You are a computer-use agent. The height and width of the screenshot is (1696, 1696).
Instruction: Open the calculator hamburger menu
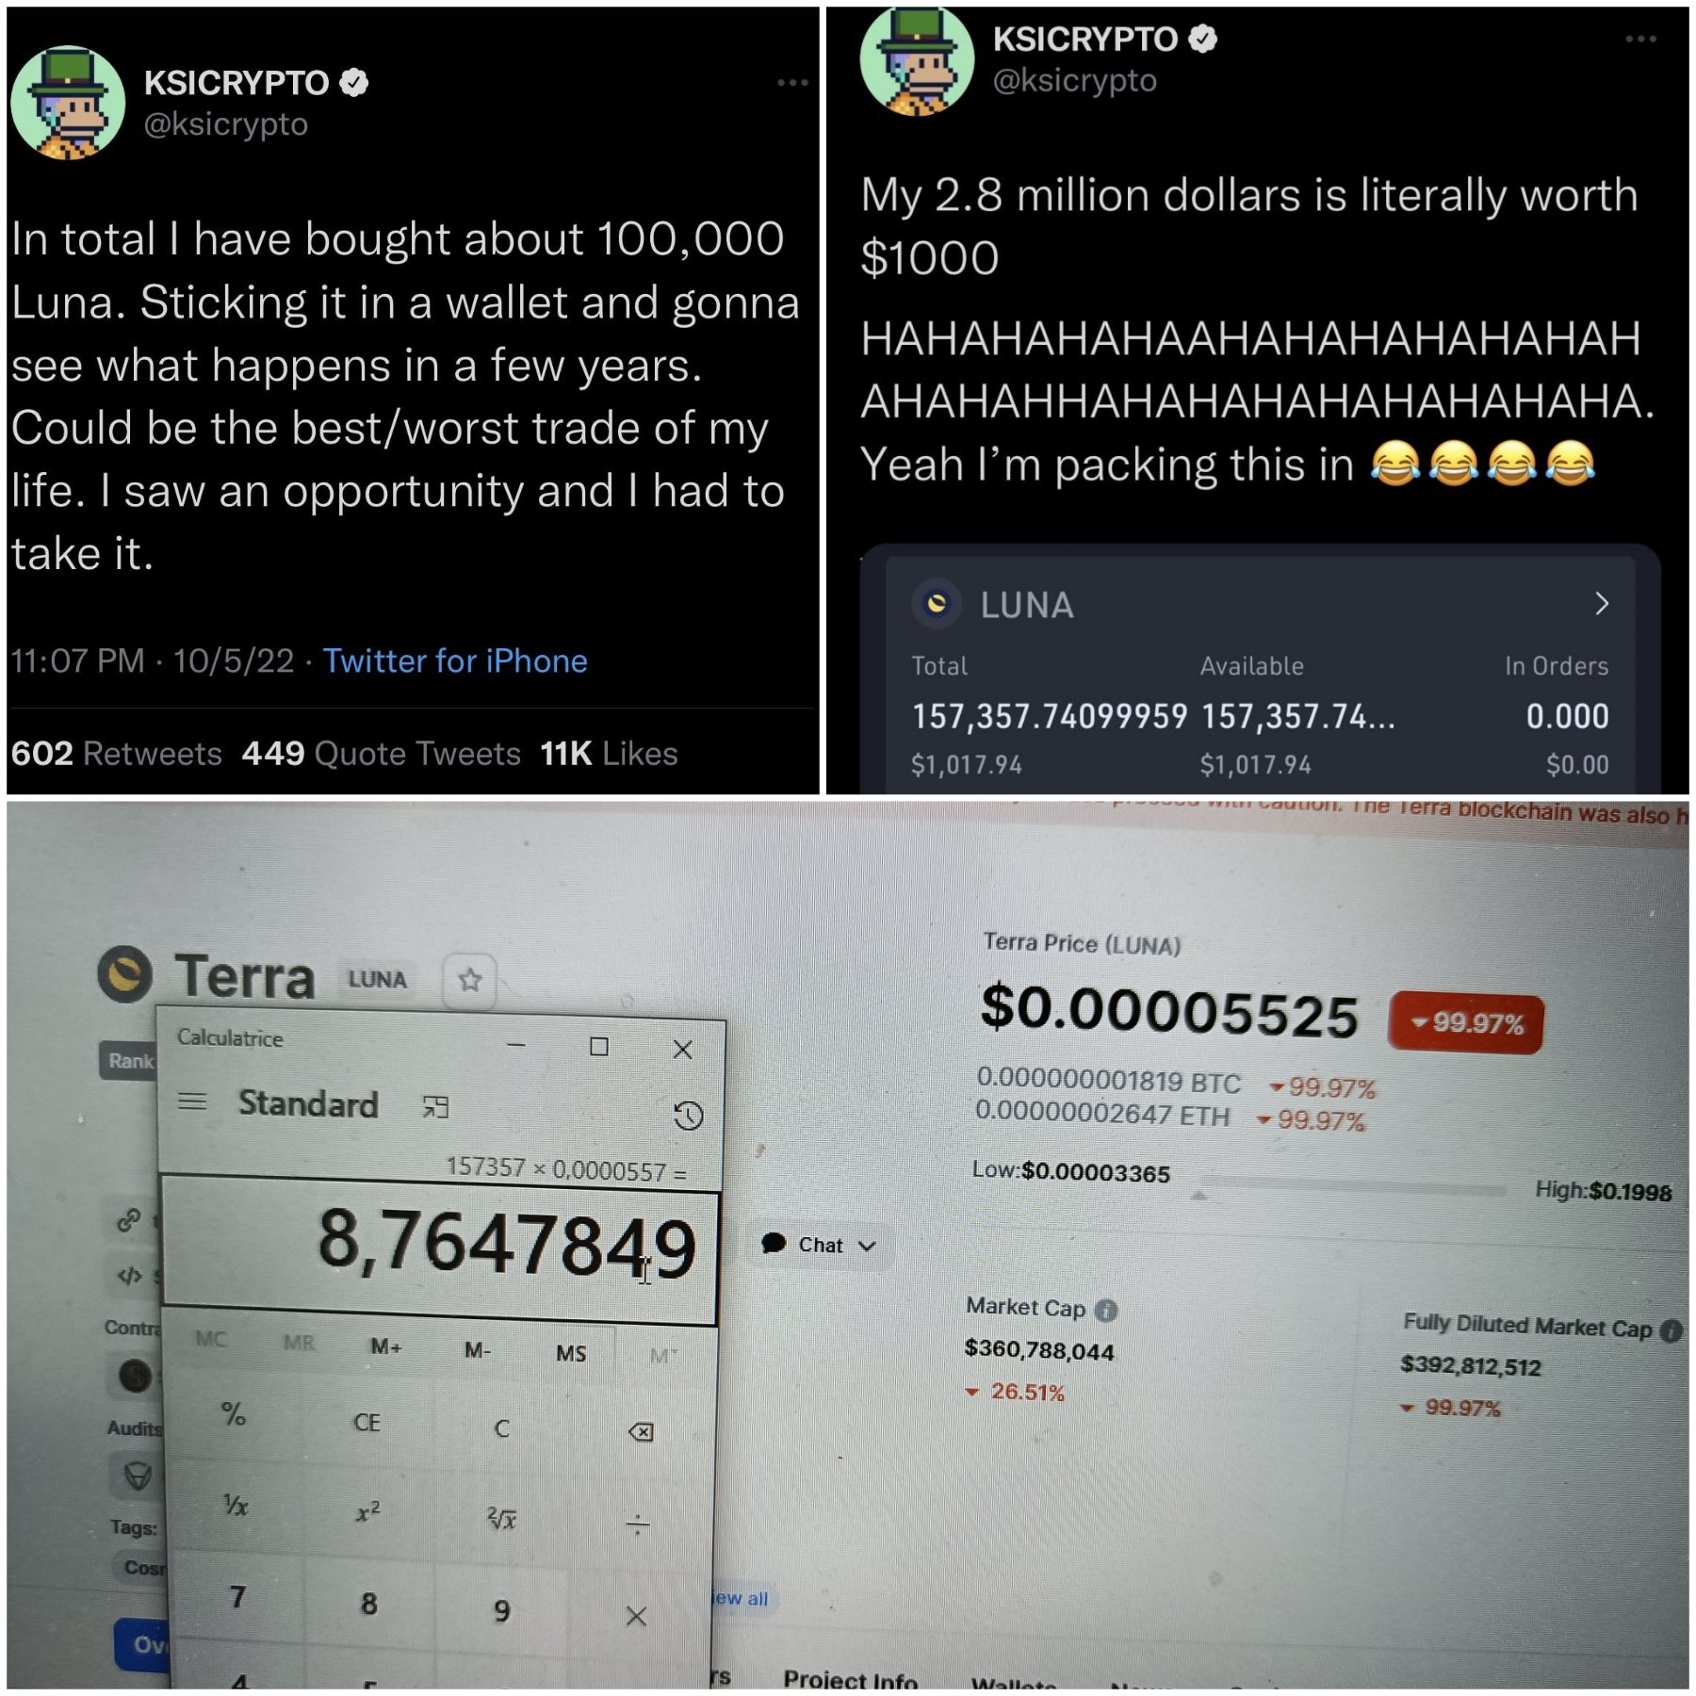192,1101
